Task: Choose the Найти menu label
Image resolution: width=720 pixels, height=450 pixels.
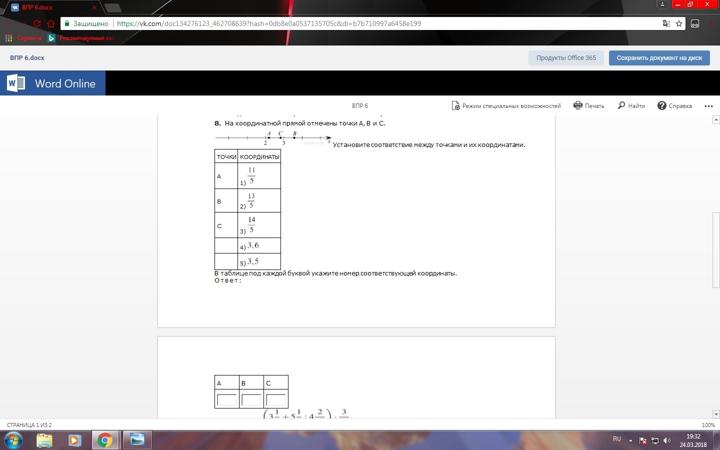Action: [x=636, y=106]
